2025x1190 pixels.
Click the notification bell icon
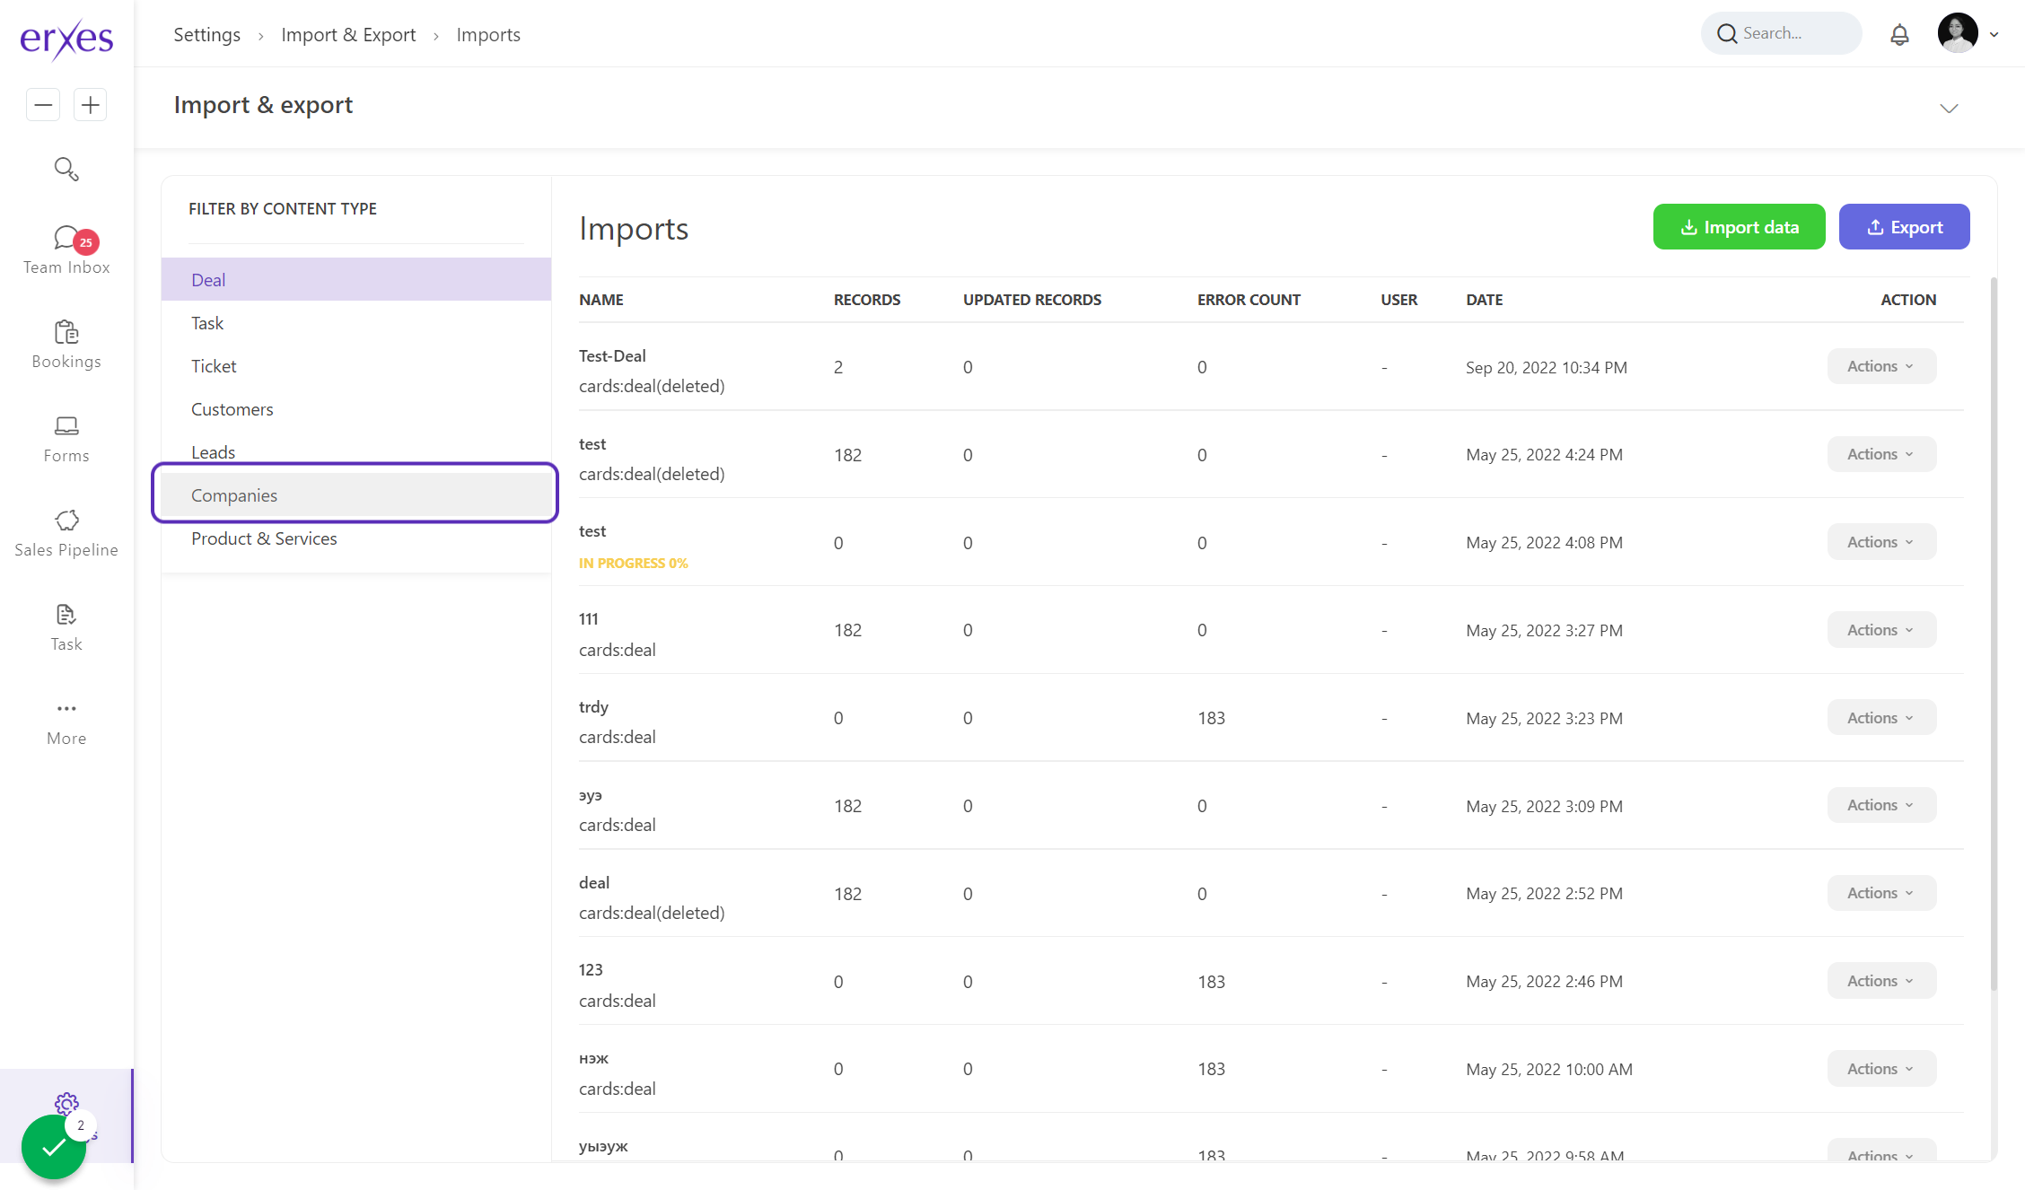click(1899, 34)
